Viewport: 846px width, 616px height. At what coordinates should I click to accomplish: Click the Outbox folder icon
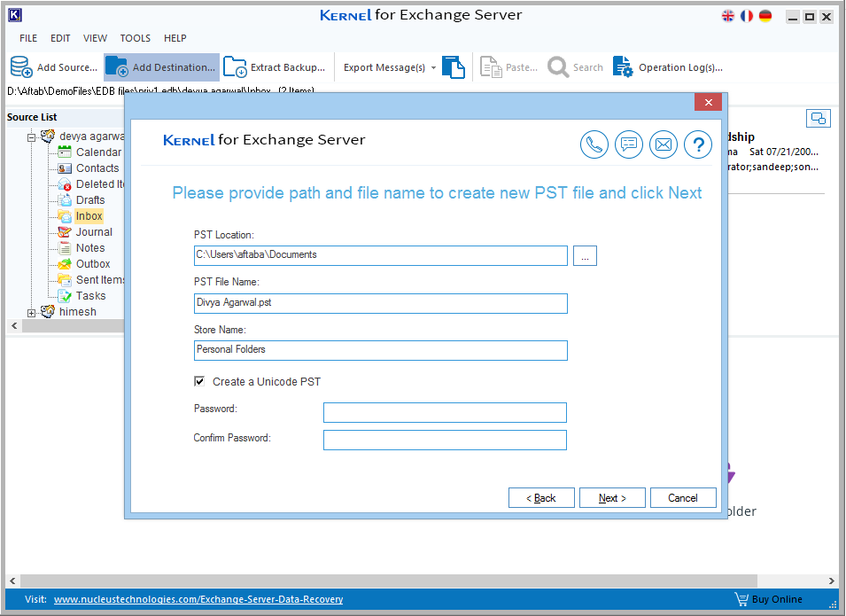coord(65,264)
